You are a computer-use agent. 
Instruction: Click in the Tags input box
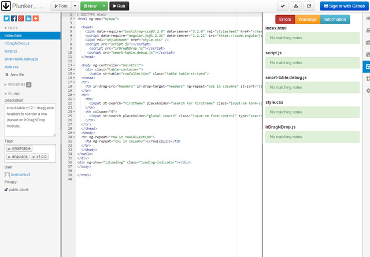coord(30,153)
